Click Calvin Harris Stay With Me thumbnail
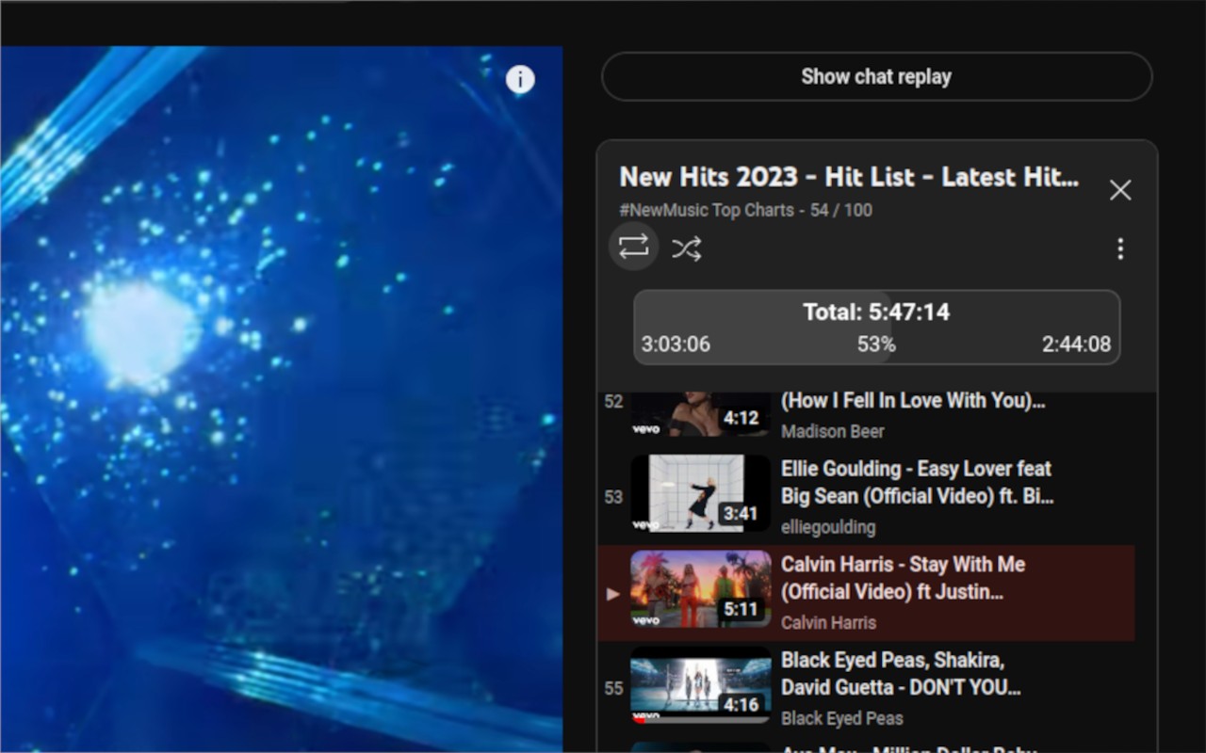 pyautogui.click(x=700, y=590)
